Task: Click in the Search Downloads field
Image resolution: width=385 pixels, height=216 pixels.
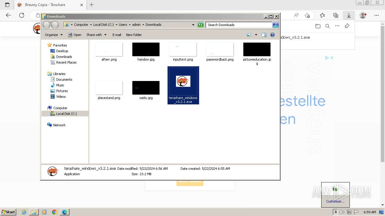Action: [239, 25]
